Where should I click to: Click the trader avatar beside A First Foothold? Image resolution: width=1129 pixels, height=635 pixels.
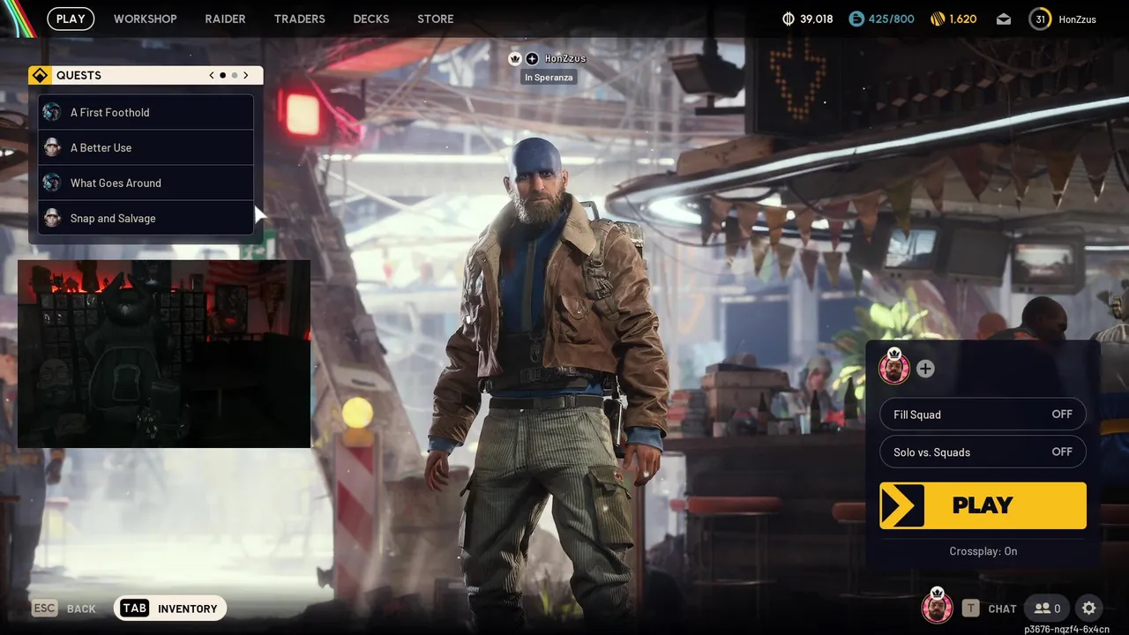coord(52,112)
